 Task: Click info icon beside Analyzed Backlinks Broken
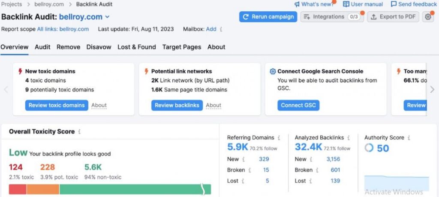click(317, 170)
